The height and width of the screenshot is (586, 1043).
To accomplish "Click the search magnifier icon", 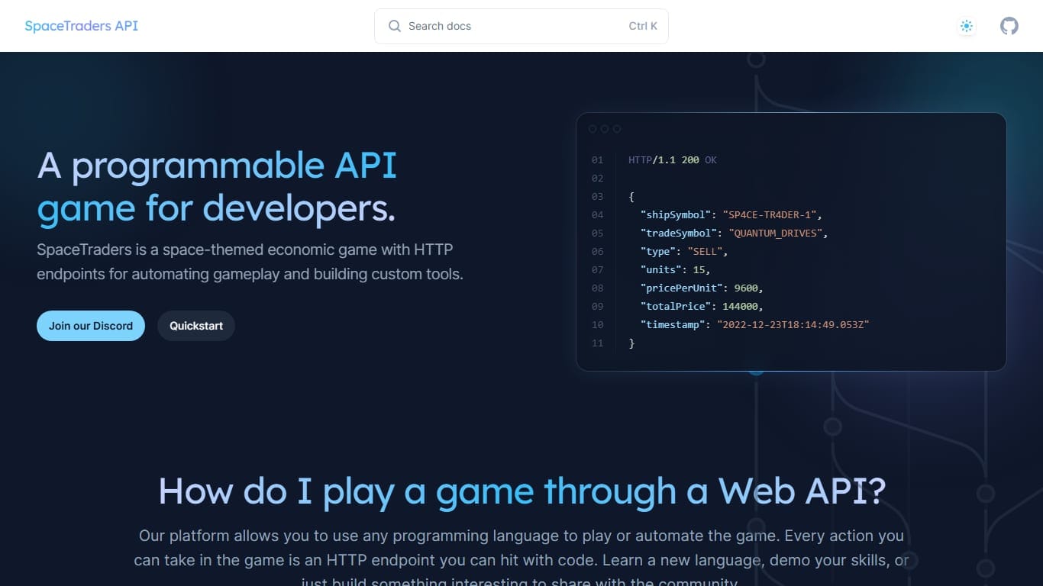I will (x=395, y=26).
